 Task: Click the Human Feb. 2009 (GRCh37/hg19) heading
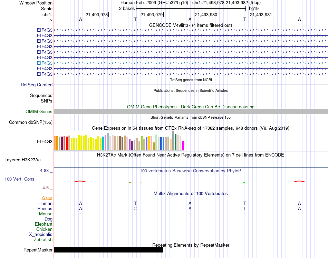pyautogui.click(x=154, y=3)
